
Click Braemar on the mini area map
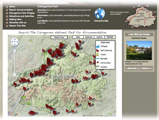[x=141, y=19]
